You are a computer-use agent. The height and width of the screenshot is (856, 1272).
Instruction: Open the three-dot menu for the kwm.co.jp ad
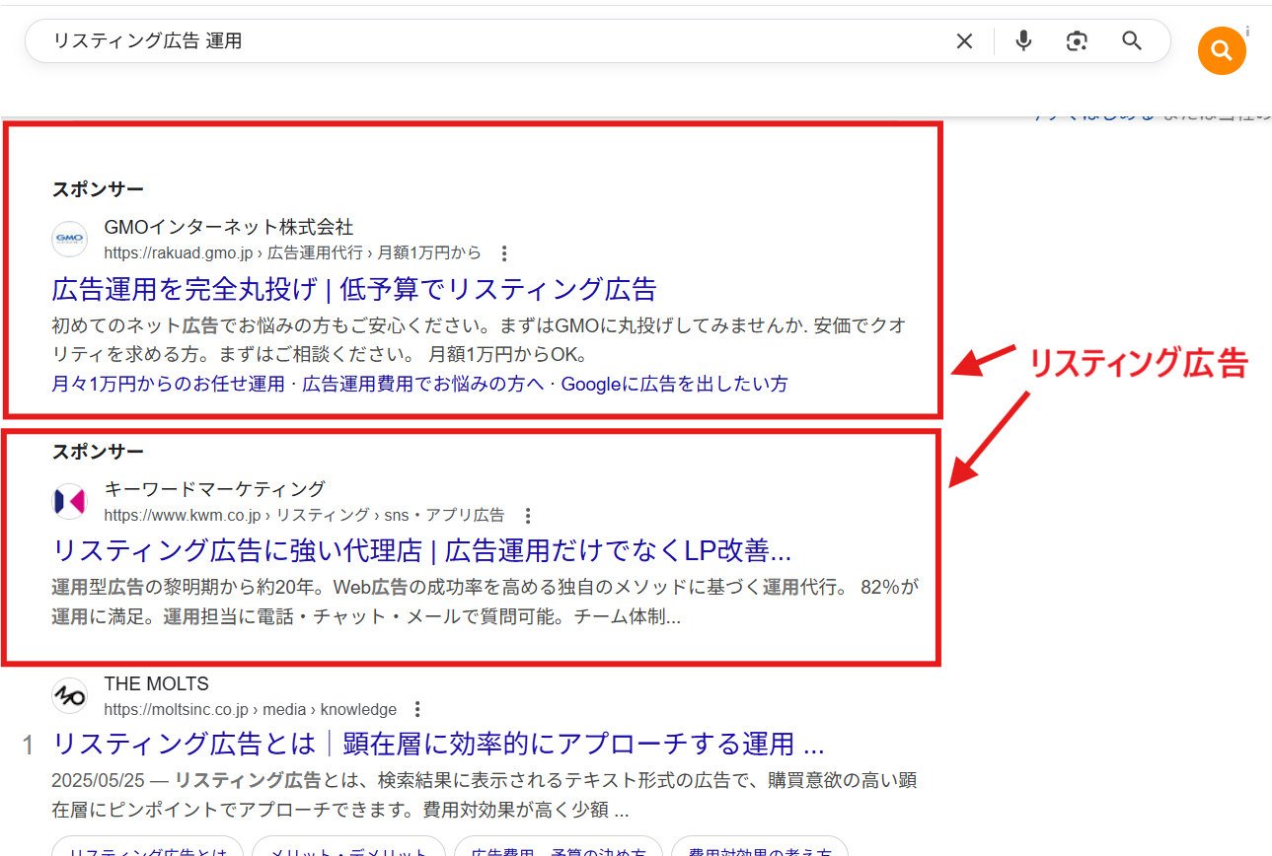tap(528, 516)
